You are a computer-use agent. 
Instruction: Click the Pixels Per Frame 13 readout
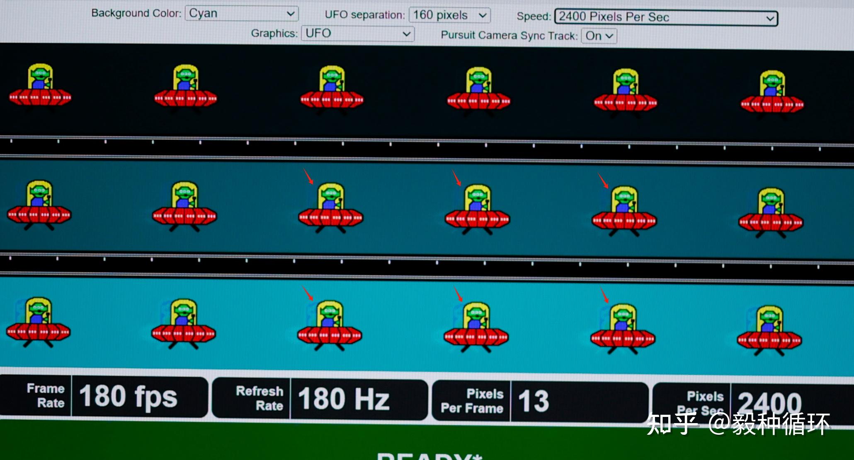coord(534,401)
